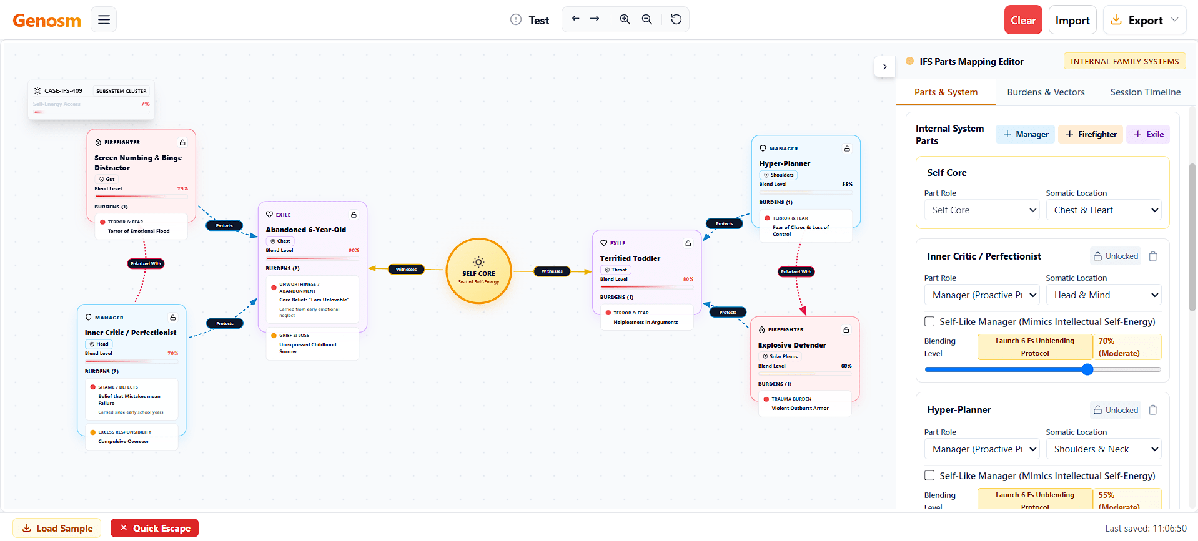Toggle Unlocked button for Hyper-Planner
1198x541 pixels.
1116,410
